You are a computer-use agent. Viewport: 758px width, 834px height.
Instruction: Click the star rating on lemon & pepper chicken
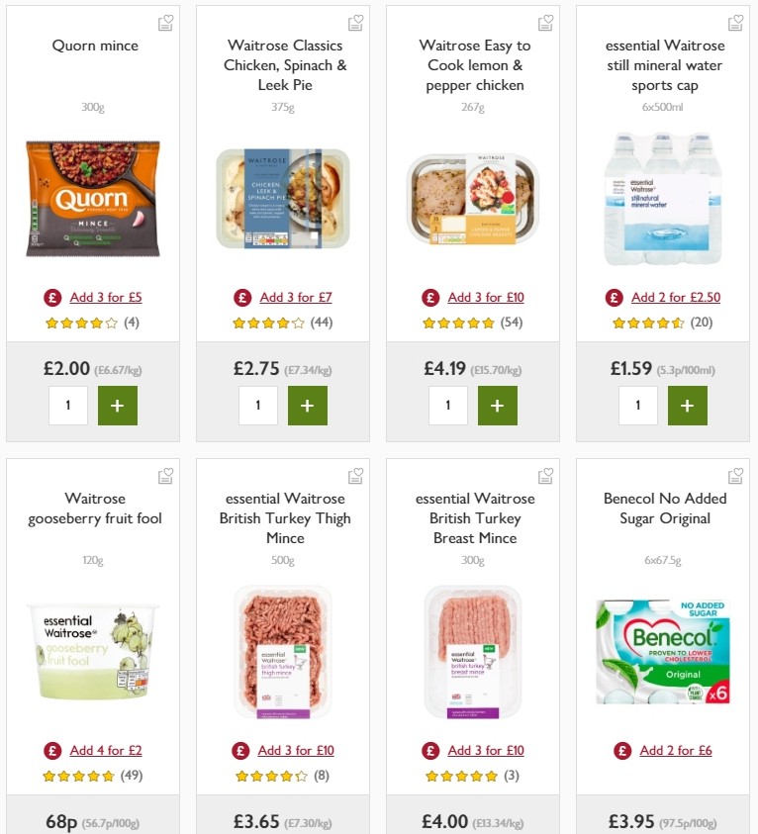pyautogui.click(x=458, y=322)
